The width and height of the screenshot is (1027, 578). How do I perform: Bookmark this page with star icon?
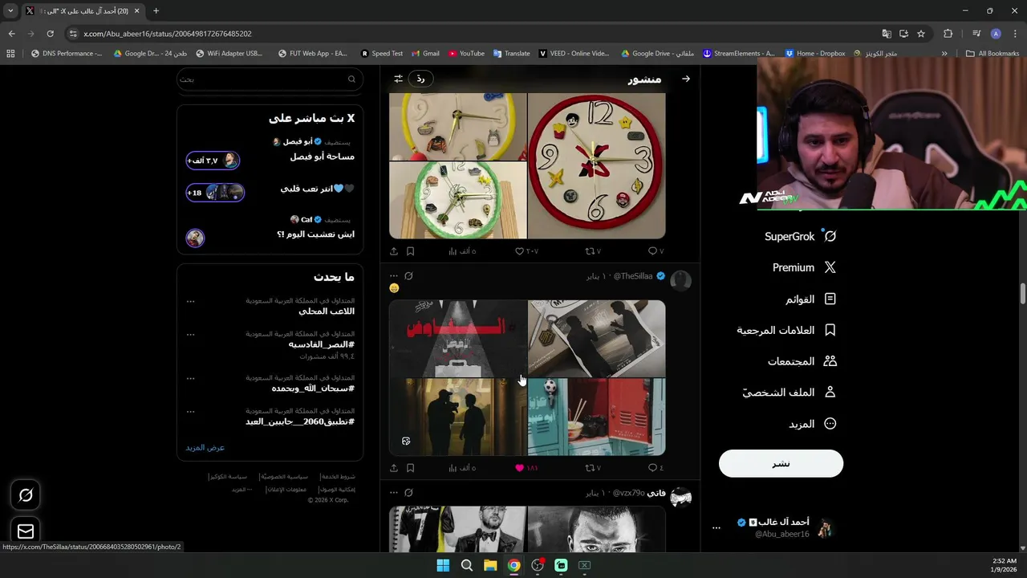921,34
